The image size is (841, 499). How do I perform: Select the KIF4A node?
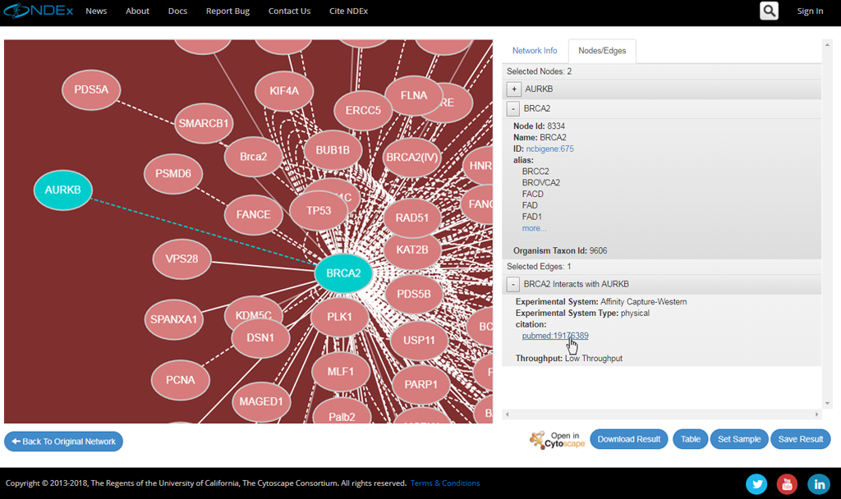tap(284, 91)
